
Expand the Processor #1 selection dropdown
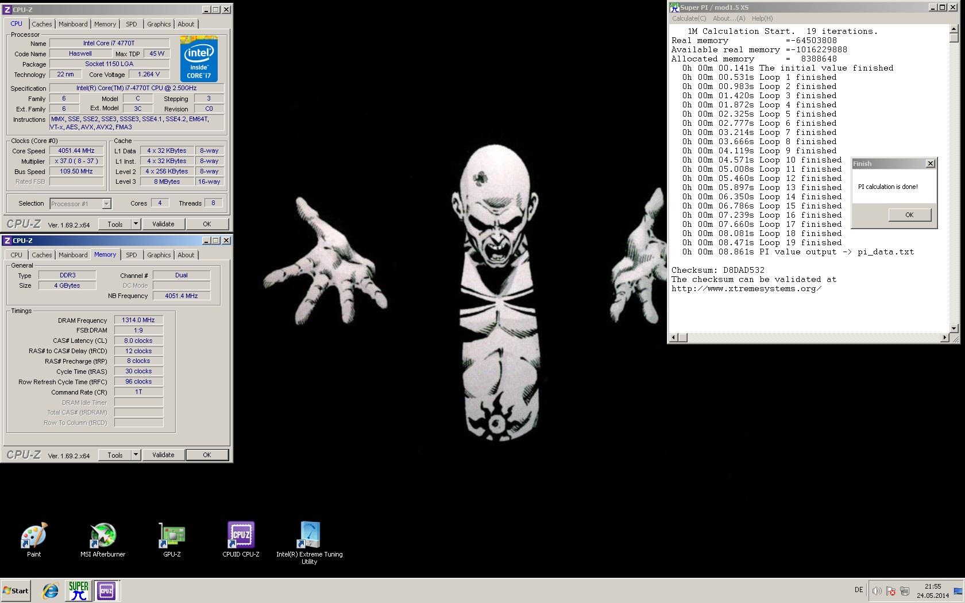106,204
